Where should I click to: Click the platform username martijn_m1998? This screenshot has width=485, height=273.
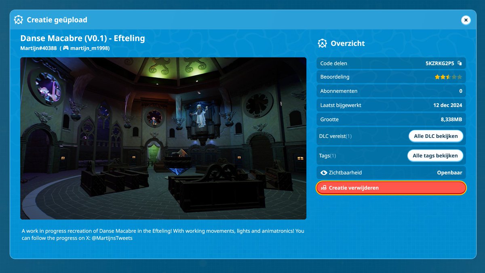(89, 48)
